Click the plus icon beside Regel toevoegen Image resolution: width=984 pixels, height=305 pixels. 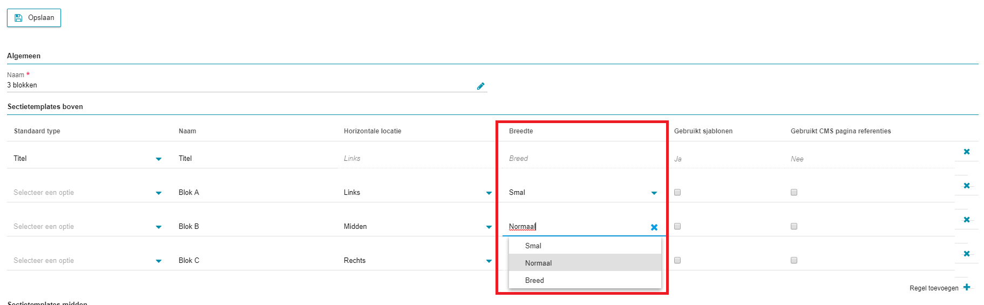coord(967,287)
